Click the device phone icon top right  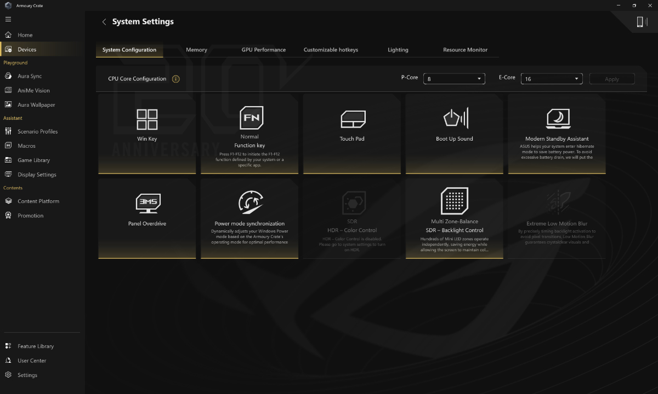(x=639, y=21)
